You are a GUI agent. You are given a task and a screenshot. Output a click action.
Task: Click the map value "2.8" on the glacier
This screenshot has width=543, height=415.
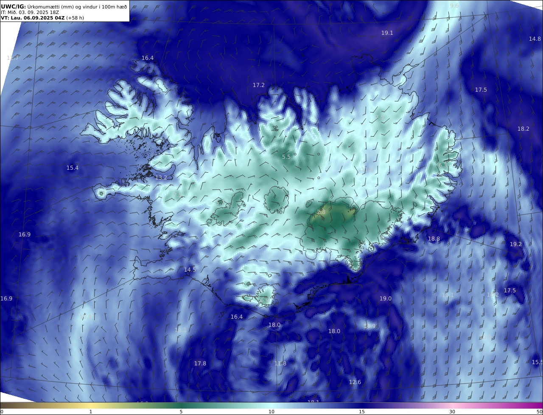[x=321, y=212]
